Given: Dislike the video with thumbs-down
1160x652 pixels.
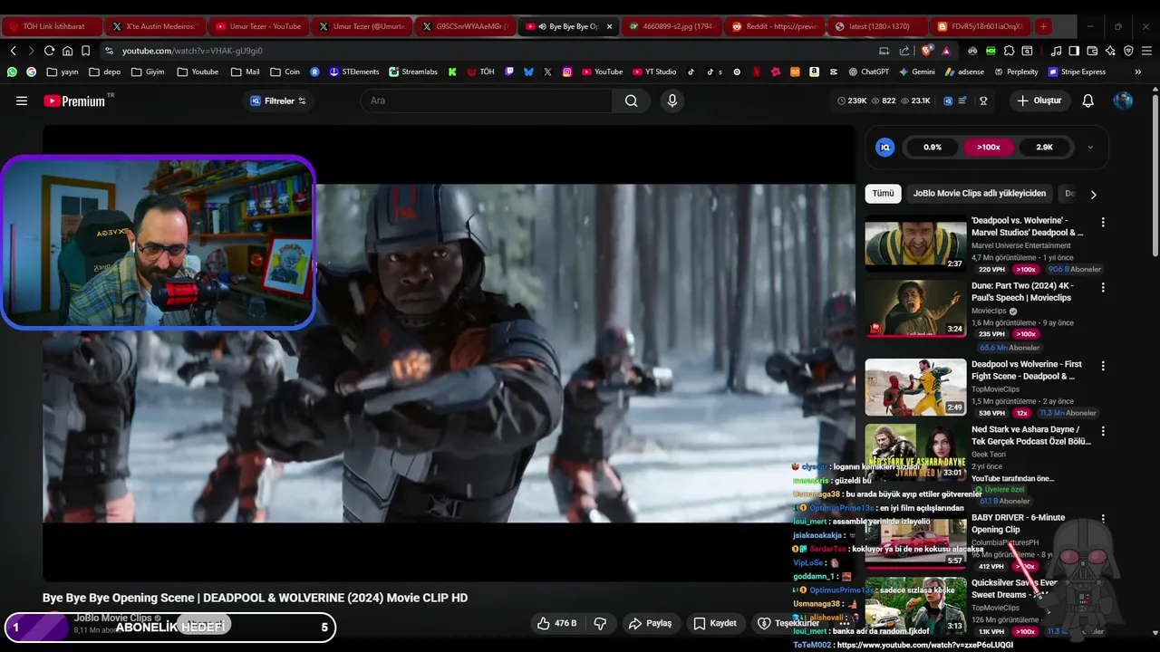Looking at the screenshot, I should point(599,623).
